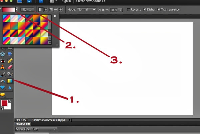The height and width of the screenshot is (134, 200).
Task: Choose the Linear Gradient style icon
Action: (41, 10)
